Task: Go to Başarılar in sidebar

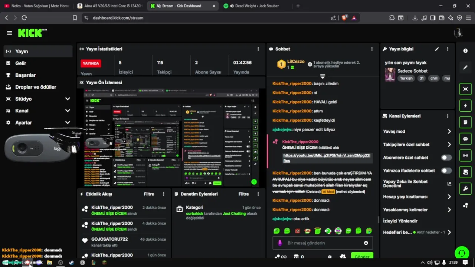Action: point(38,75)
